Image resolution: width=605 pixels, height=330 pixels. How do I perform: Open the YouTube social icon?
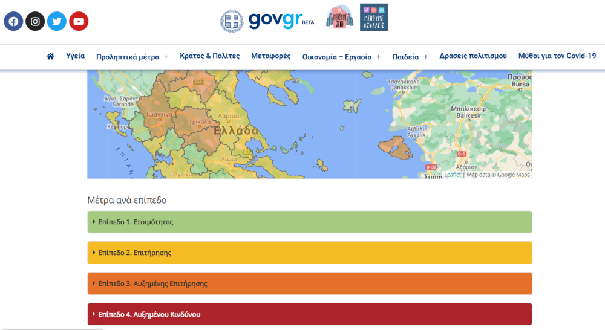coord(79,21)
